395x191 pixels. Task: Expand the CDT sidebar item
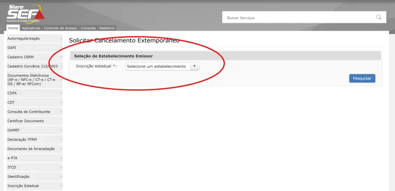coord(35,103)
